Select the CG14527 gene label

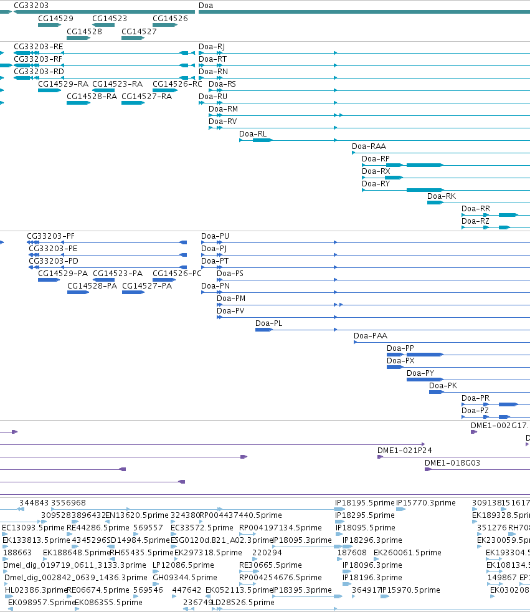click(x=139, y=31)
